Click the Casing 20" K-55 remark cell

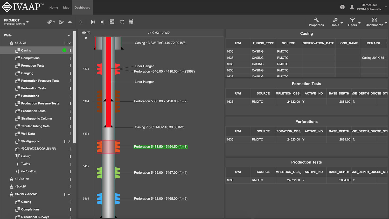tap(374, 58)
